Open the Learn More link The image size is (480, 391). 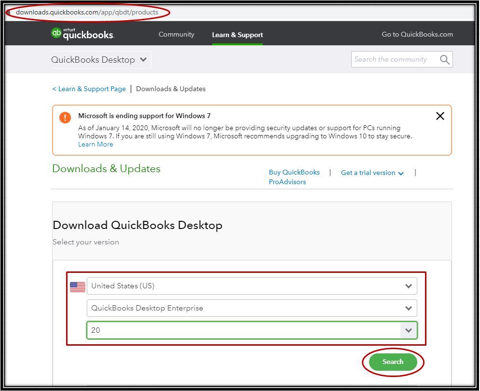(x=96, y=145)
